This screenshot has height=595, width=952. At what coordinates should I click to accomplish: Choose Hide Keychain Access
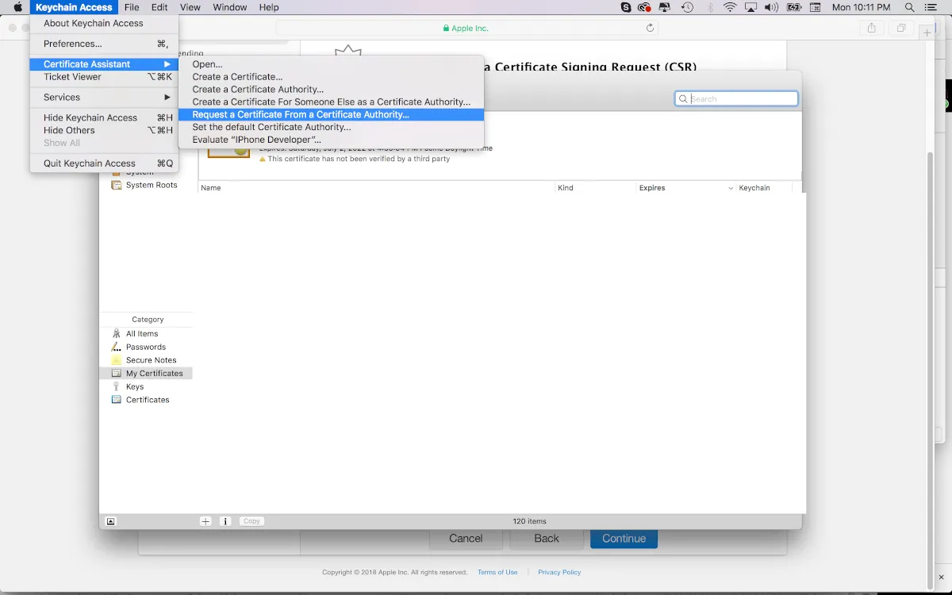(104, 117)
